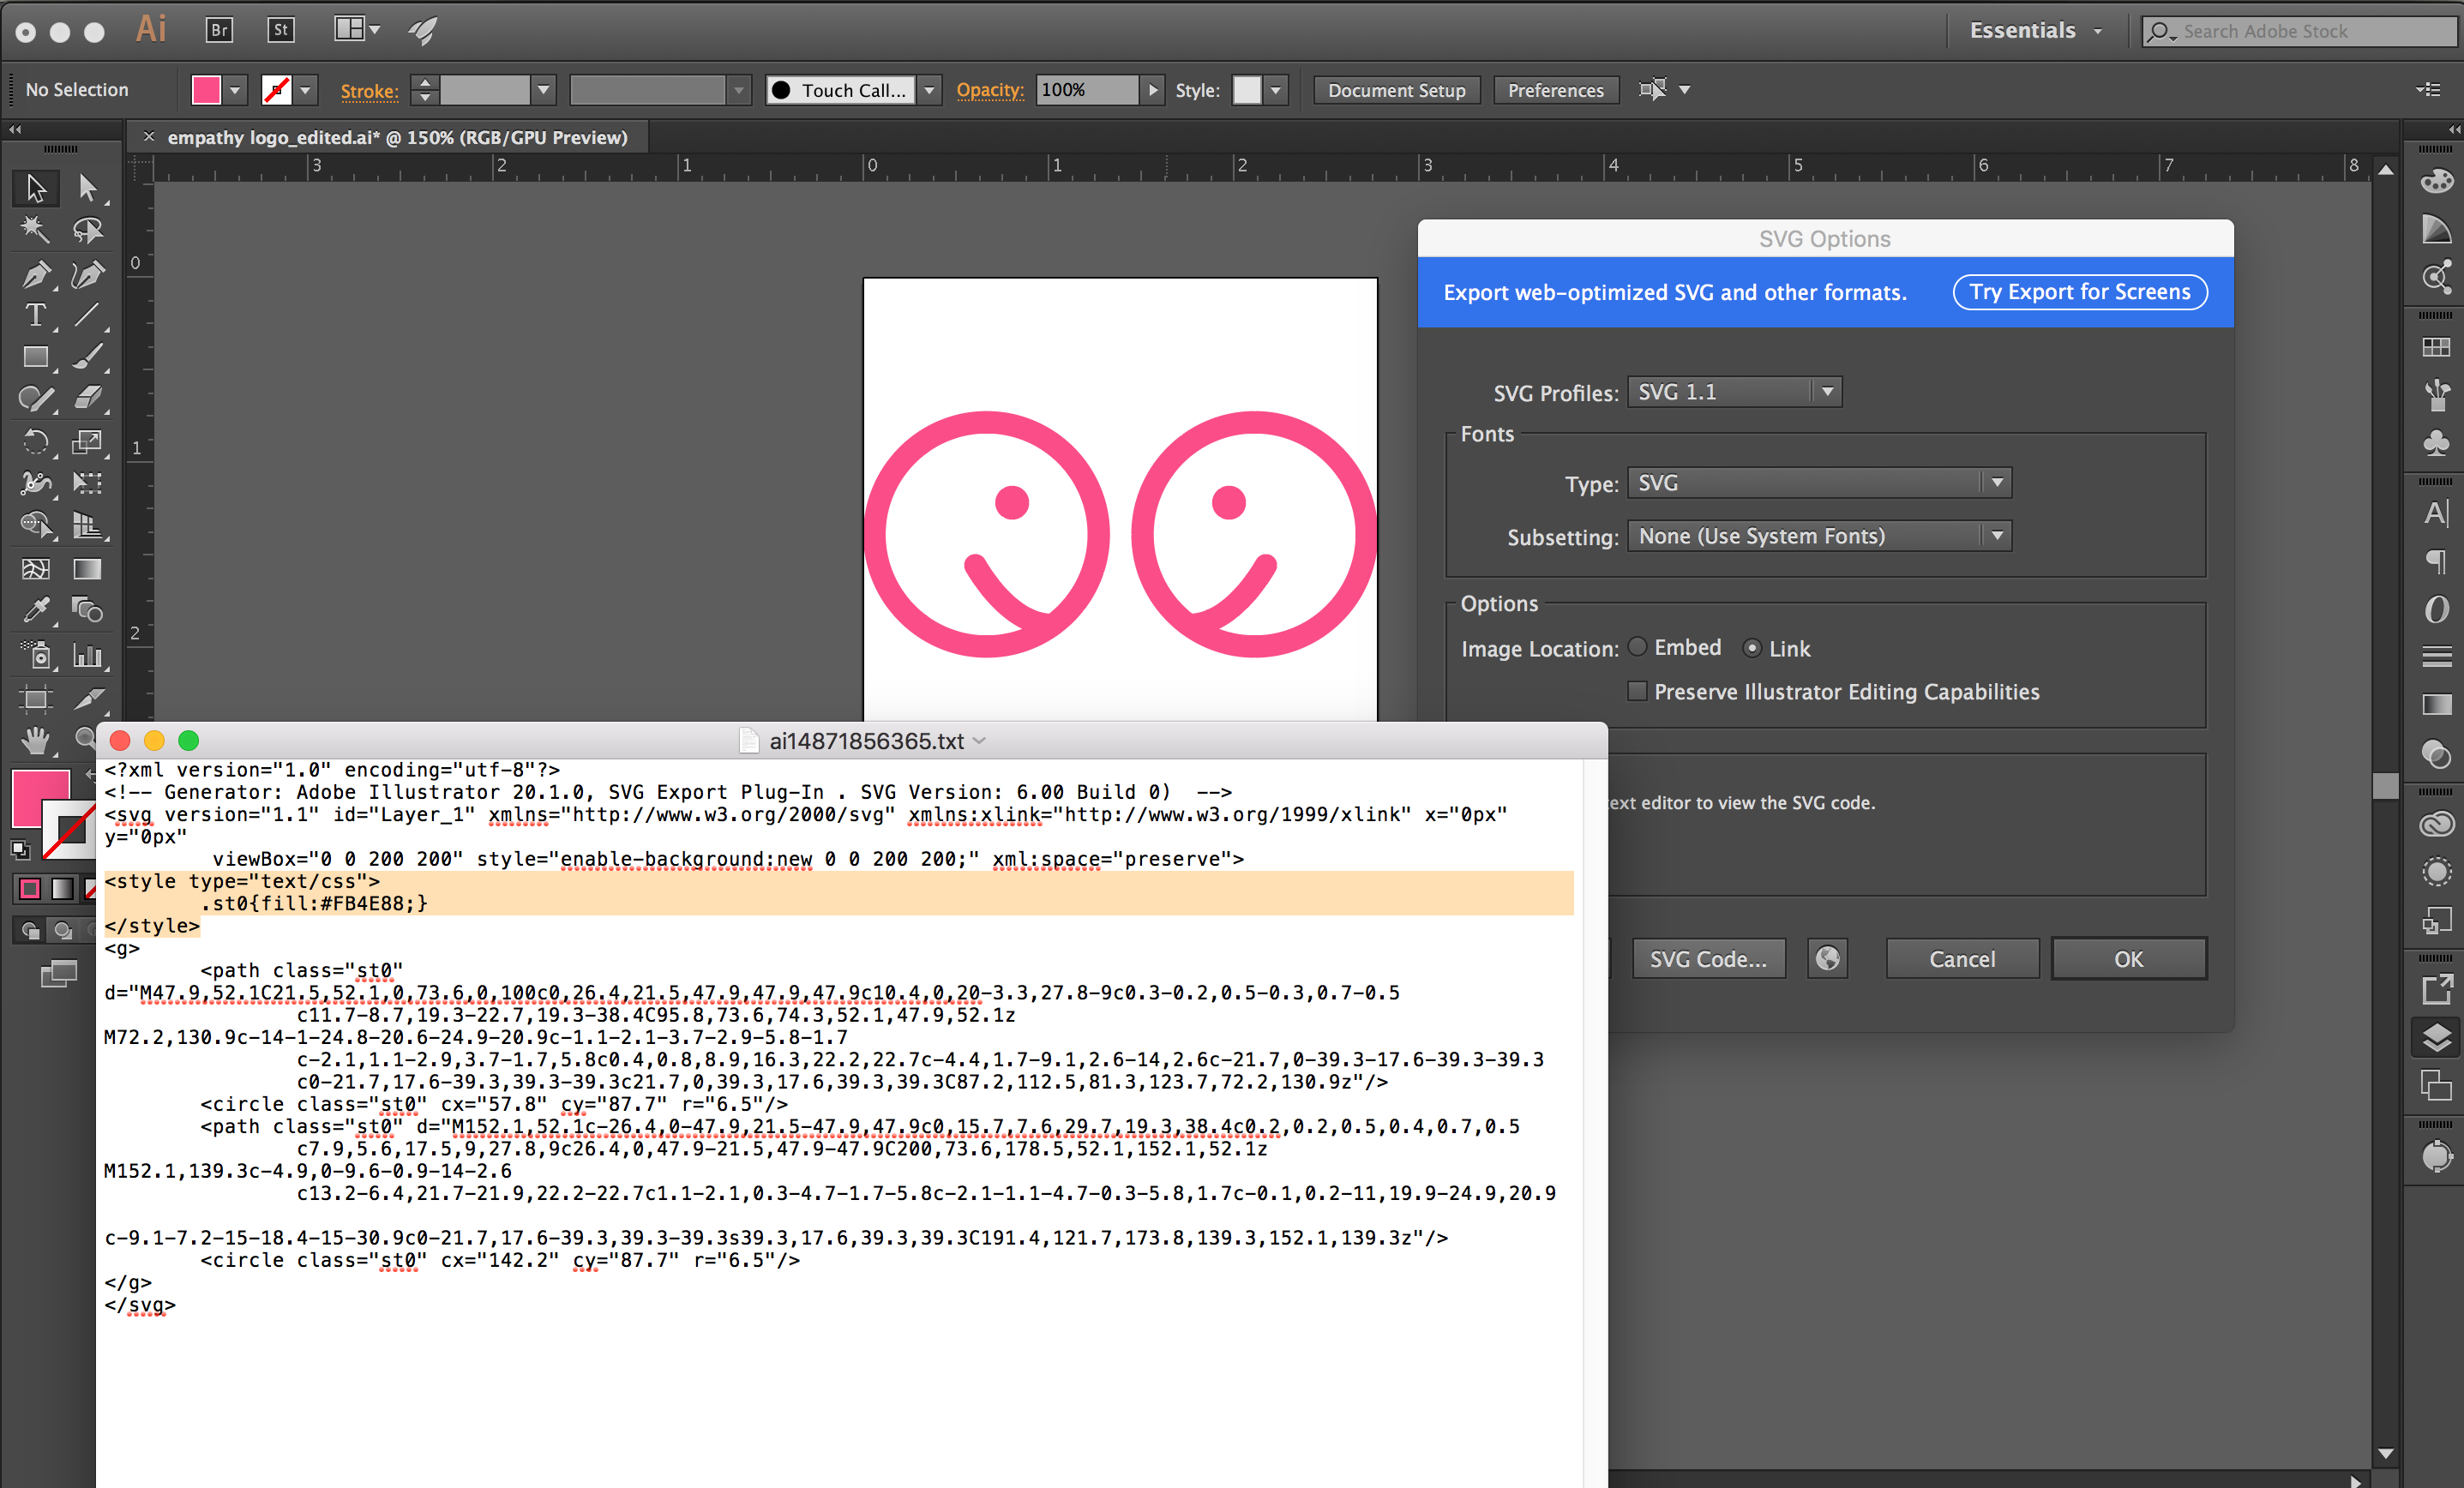Expand the opacity slider arrow
The image size is (2464, 1488).
1153,90
